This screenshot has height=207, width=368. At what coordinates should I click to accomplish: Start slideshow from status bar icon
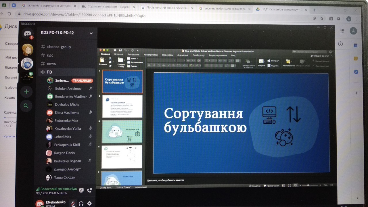click(x=295, y=186)
